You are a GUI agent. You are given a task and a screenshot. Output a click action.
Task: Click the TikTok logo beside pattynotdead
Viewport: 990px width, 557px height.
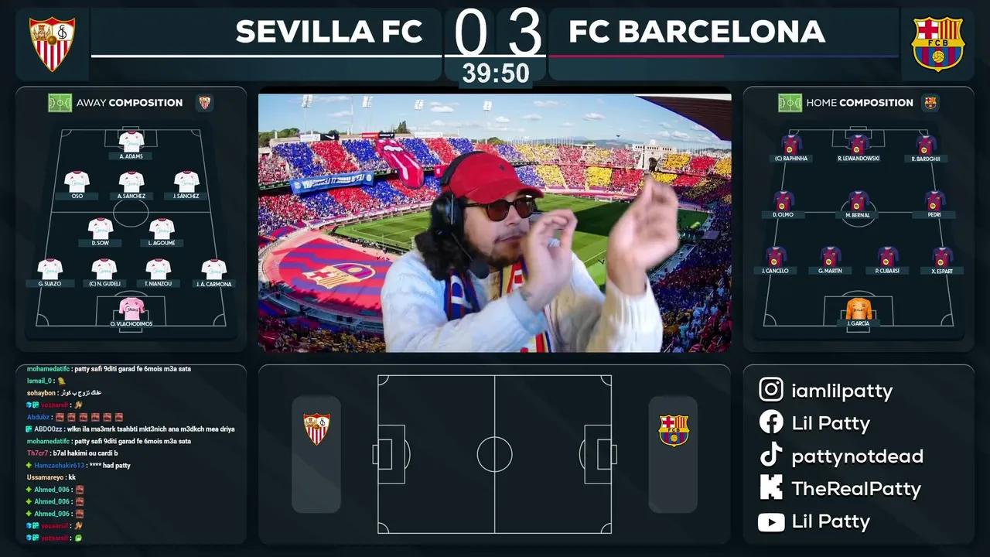click(771, 456)
